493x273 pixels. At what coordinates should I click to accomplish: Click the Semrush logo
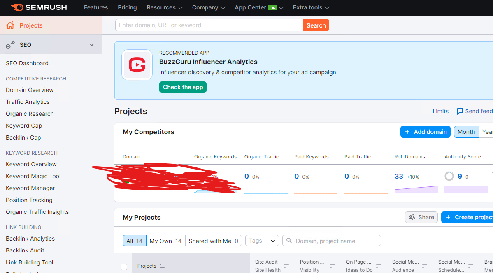click(x=39, y=7)
